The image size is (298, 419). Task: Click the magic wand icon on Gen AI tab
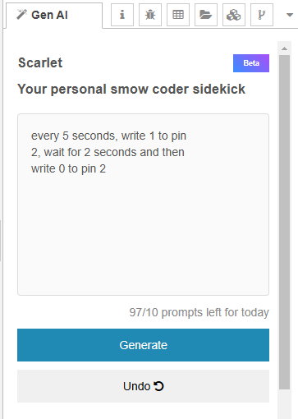point(21,15)
